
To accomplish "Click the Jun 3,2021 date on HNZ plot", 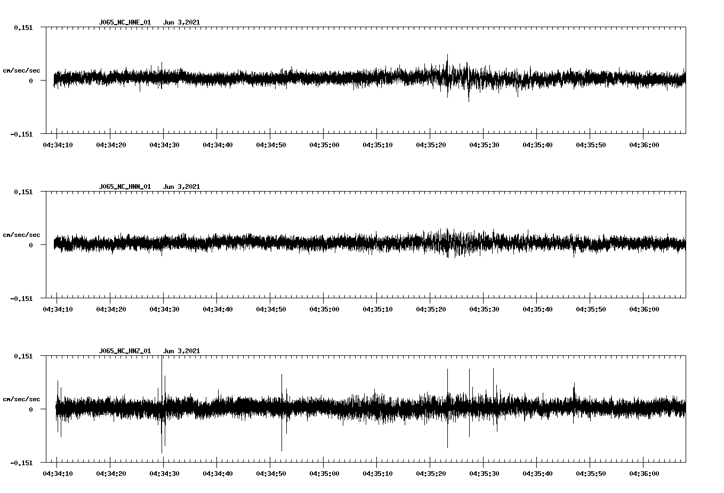I will pyautogui.click(x=182, y=351).
